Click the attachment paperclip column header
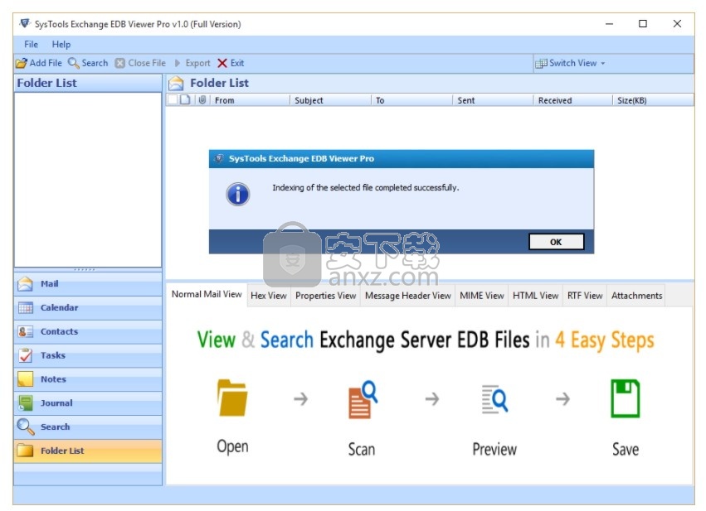The width and height of the screenshot is (706, 511). click(202, 99)
